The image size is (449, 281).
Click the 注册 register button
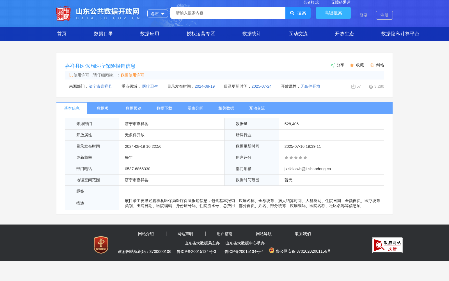pos(384,15)
